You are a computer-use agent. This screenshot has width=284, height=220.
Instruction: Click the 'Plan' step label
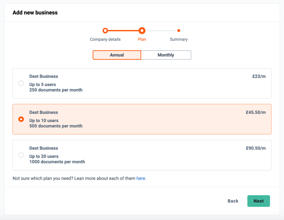(x=142, y=39)
